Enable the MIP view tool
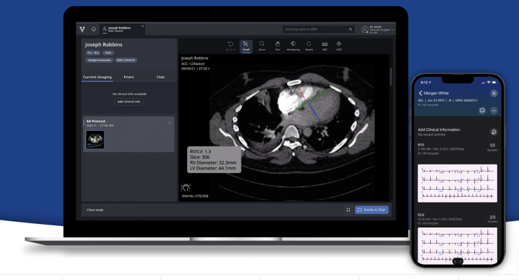Viewport: 519px width, 280px height. click(x=324, y=45)
